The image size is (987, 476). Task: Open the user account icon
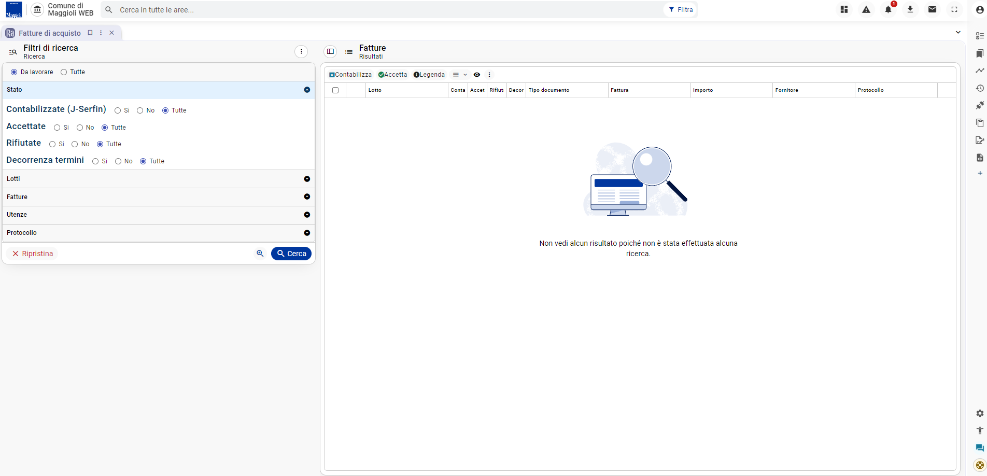click(x=980, y=9)
